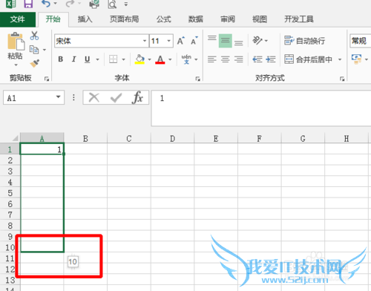Click the Align Left icon
This screenshot has height=291, width=371.
point(212,59)
